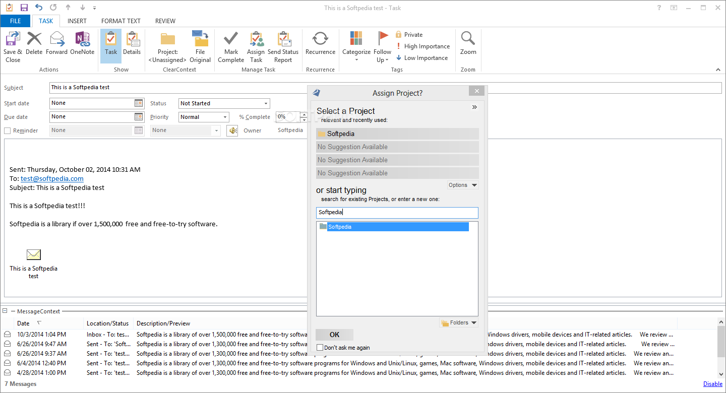Image resolution: width=726 pixels, height=393 pixels.
Task: Increase the % Complete value
Action: coord(304,114)
